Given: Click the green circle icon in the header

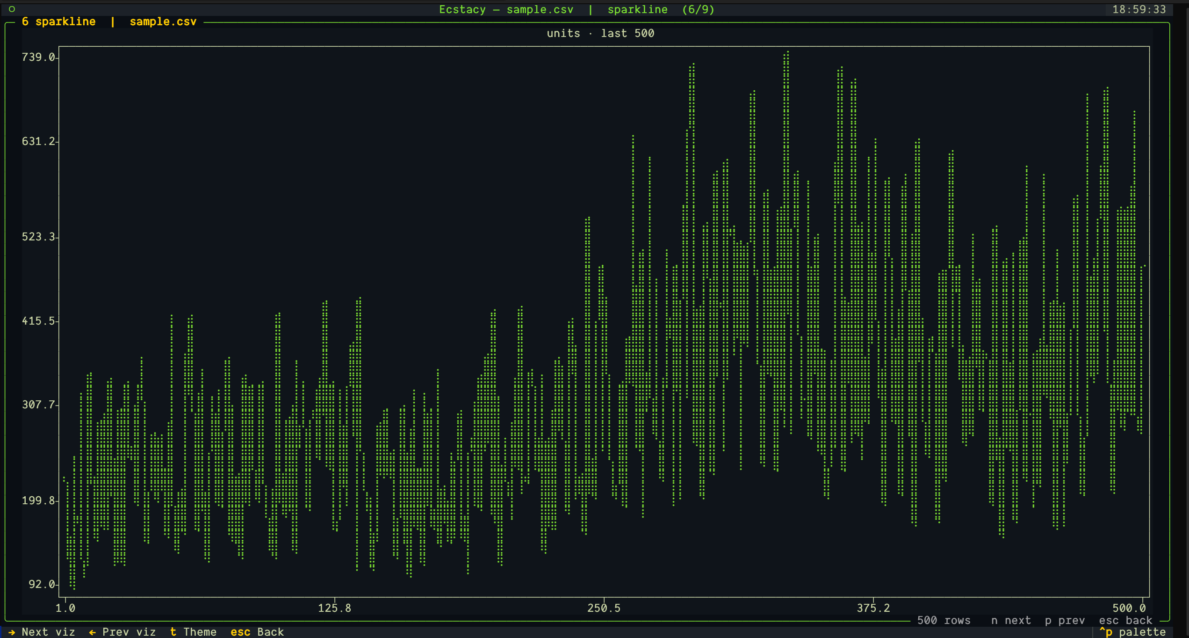Looking at the screenshot, I should [12, 9].
